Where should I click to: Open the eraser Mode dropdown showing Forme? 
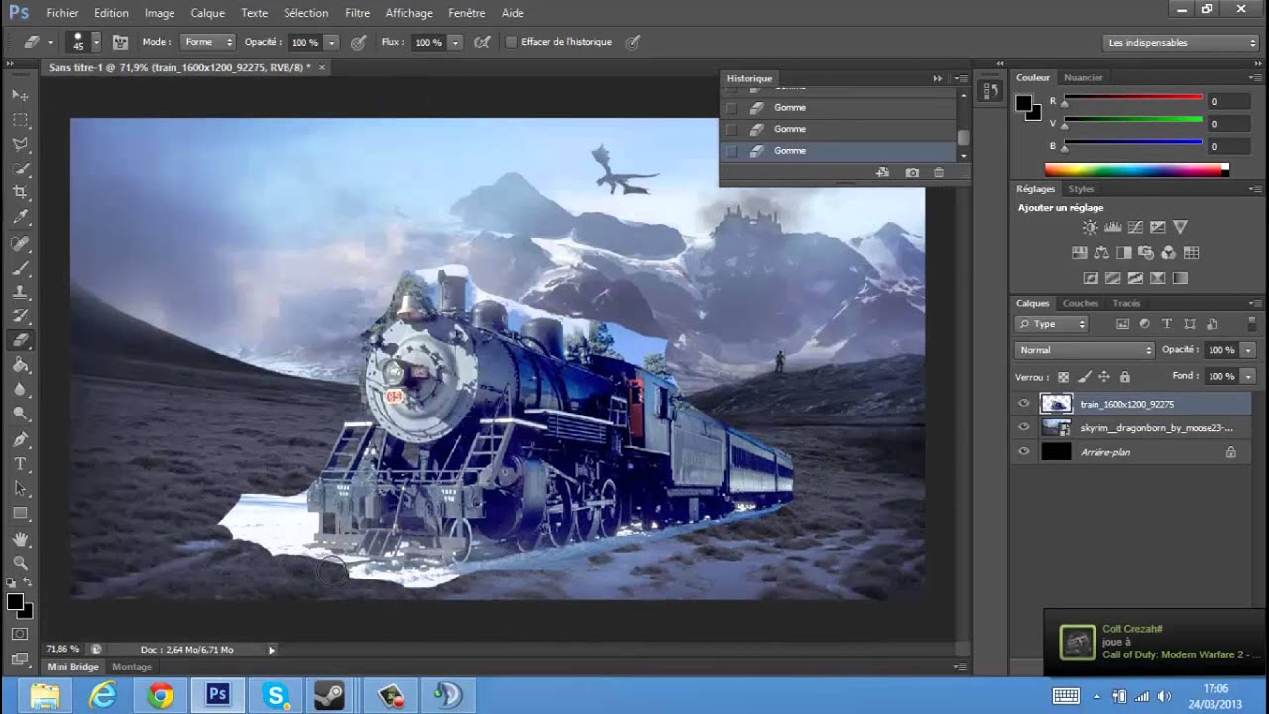pos(207,42)
